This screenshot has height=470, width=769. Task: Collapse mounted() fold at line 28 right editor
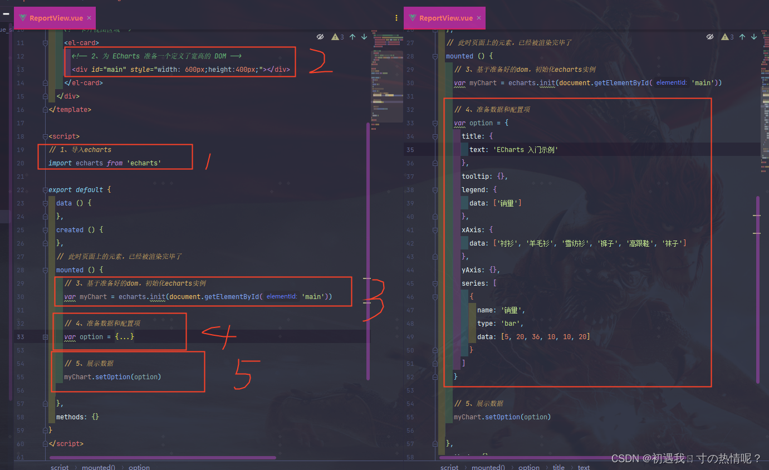tap(435, 56)
